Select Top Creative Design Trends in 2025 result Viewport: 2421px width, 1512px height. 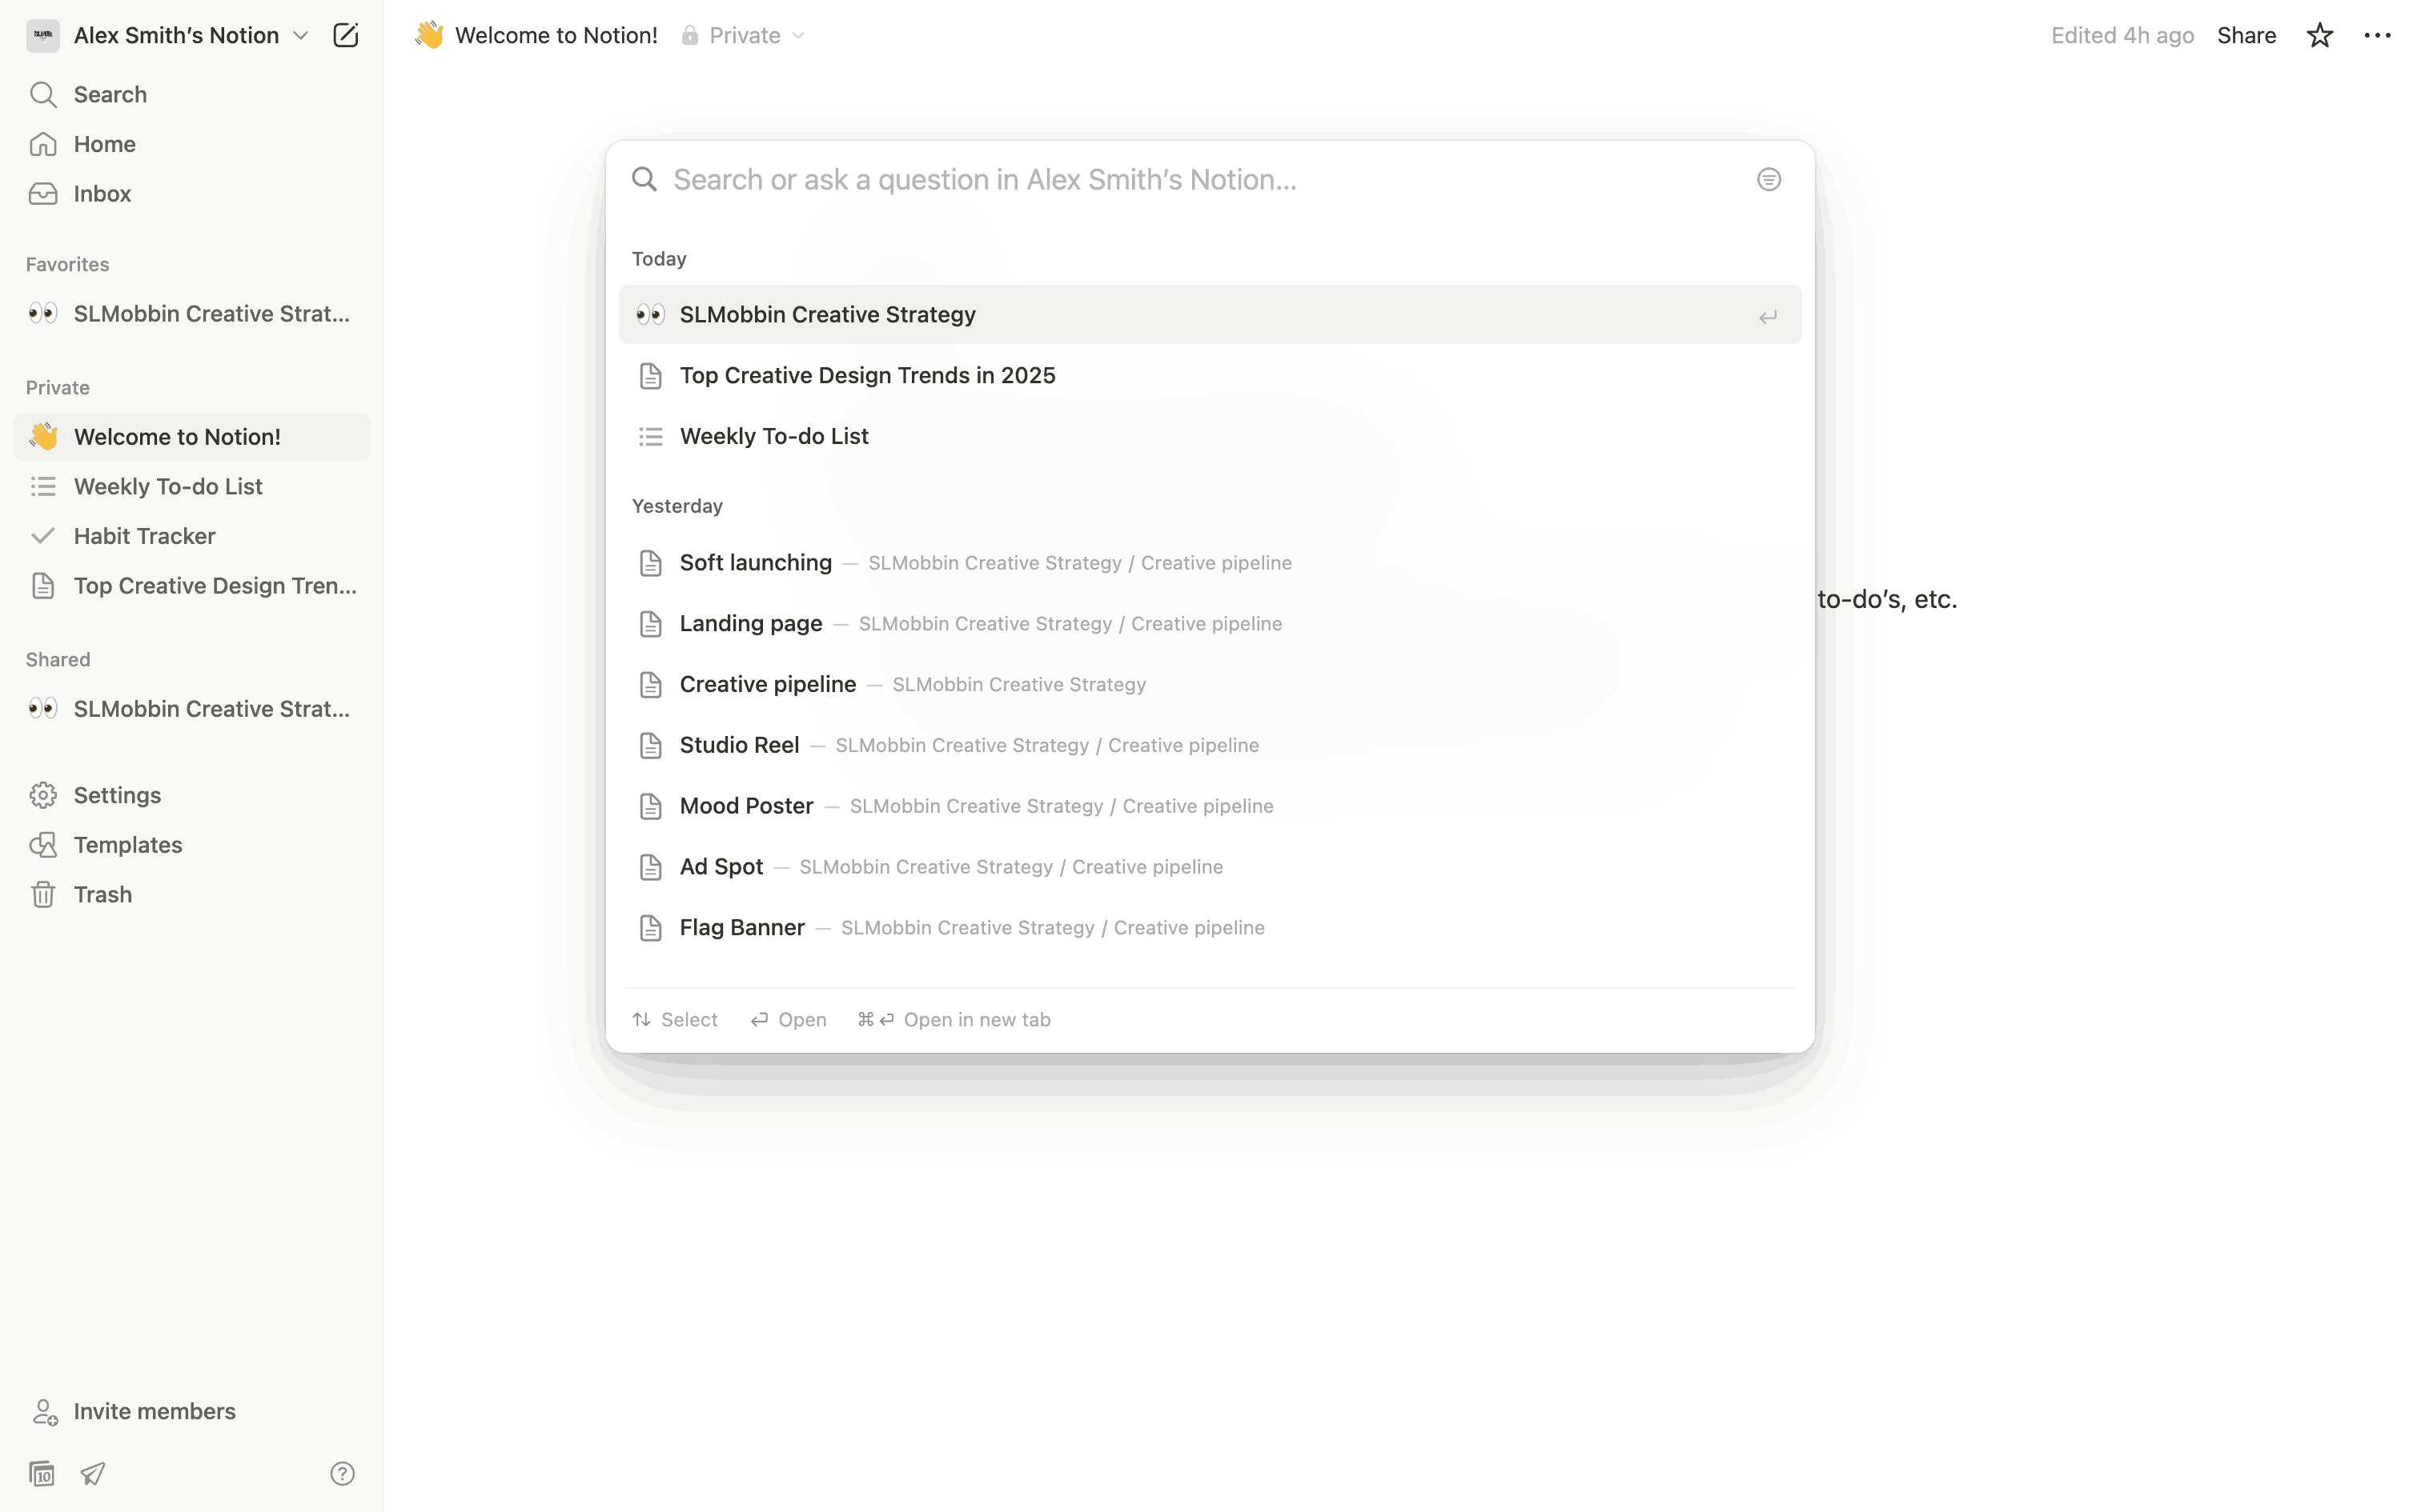(x=866, y=375)
